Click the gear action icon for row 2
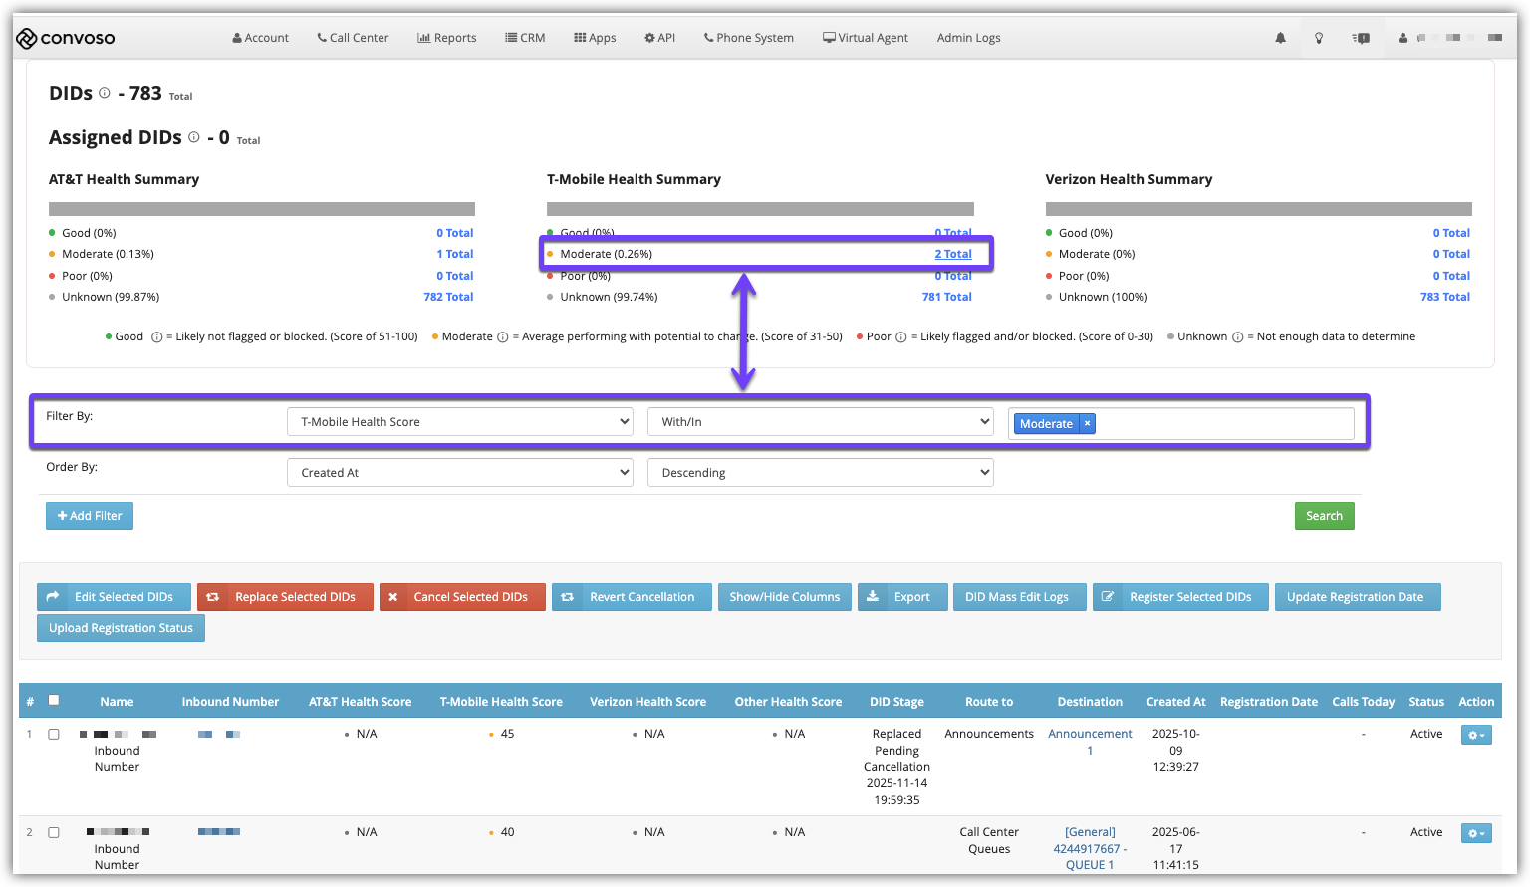 click(1475, 833)
